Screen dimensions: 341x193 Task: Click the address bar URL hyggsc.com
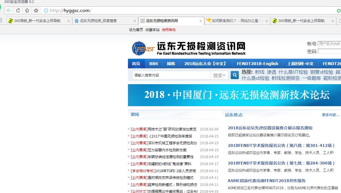tap(70, 11)
